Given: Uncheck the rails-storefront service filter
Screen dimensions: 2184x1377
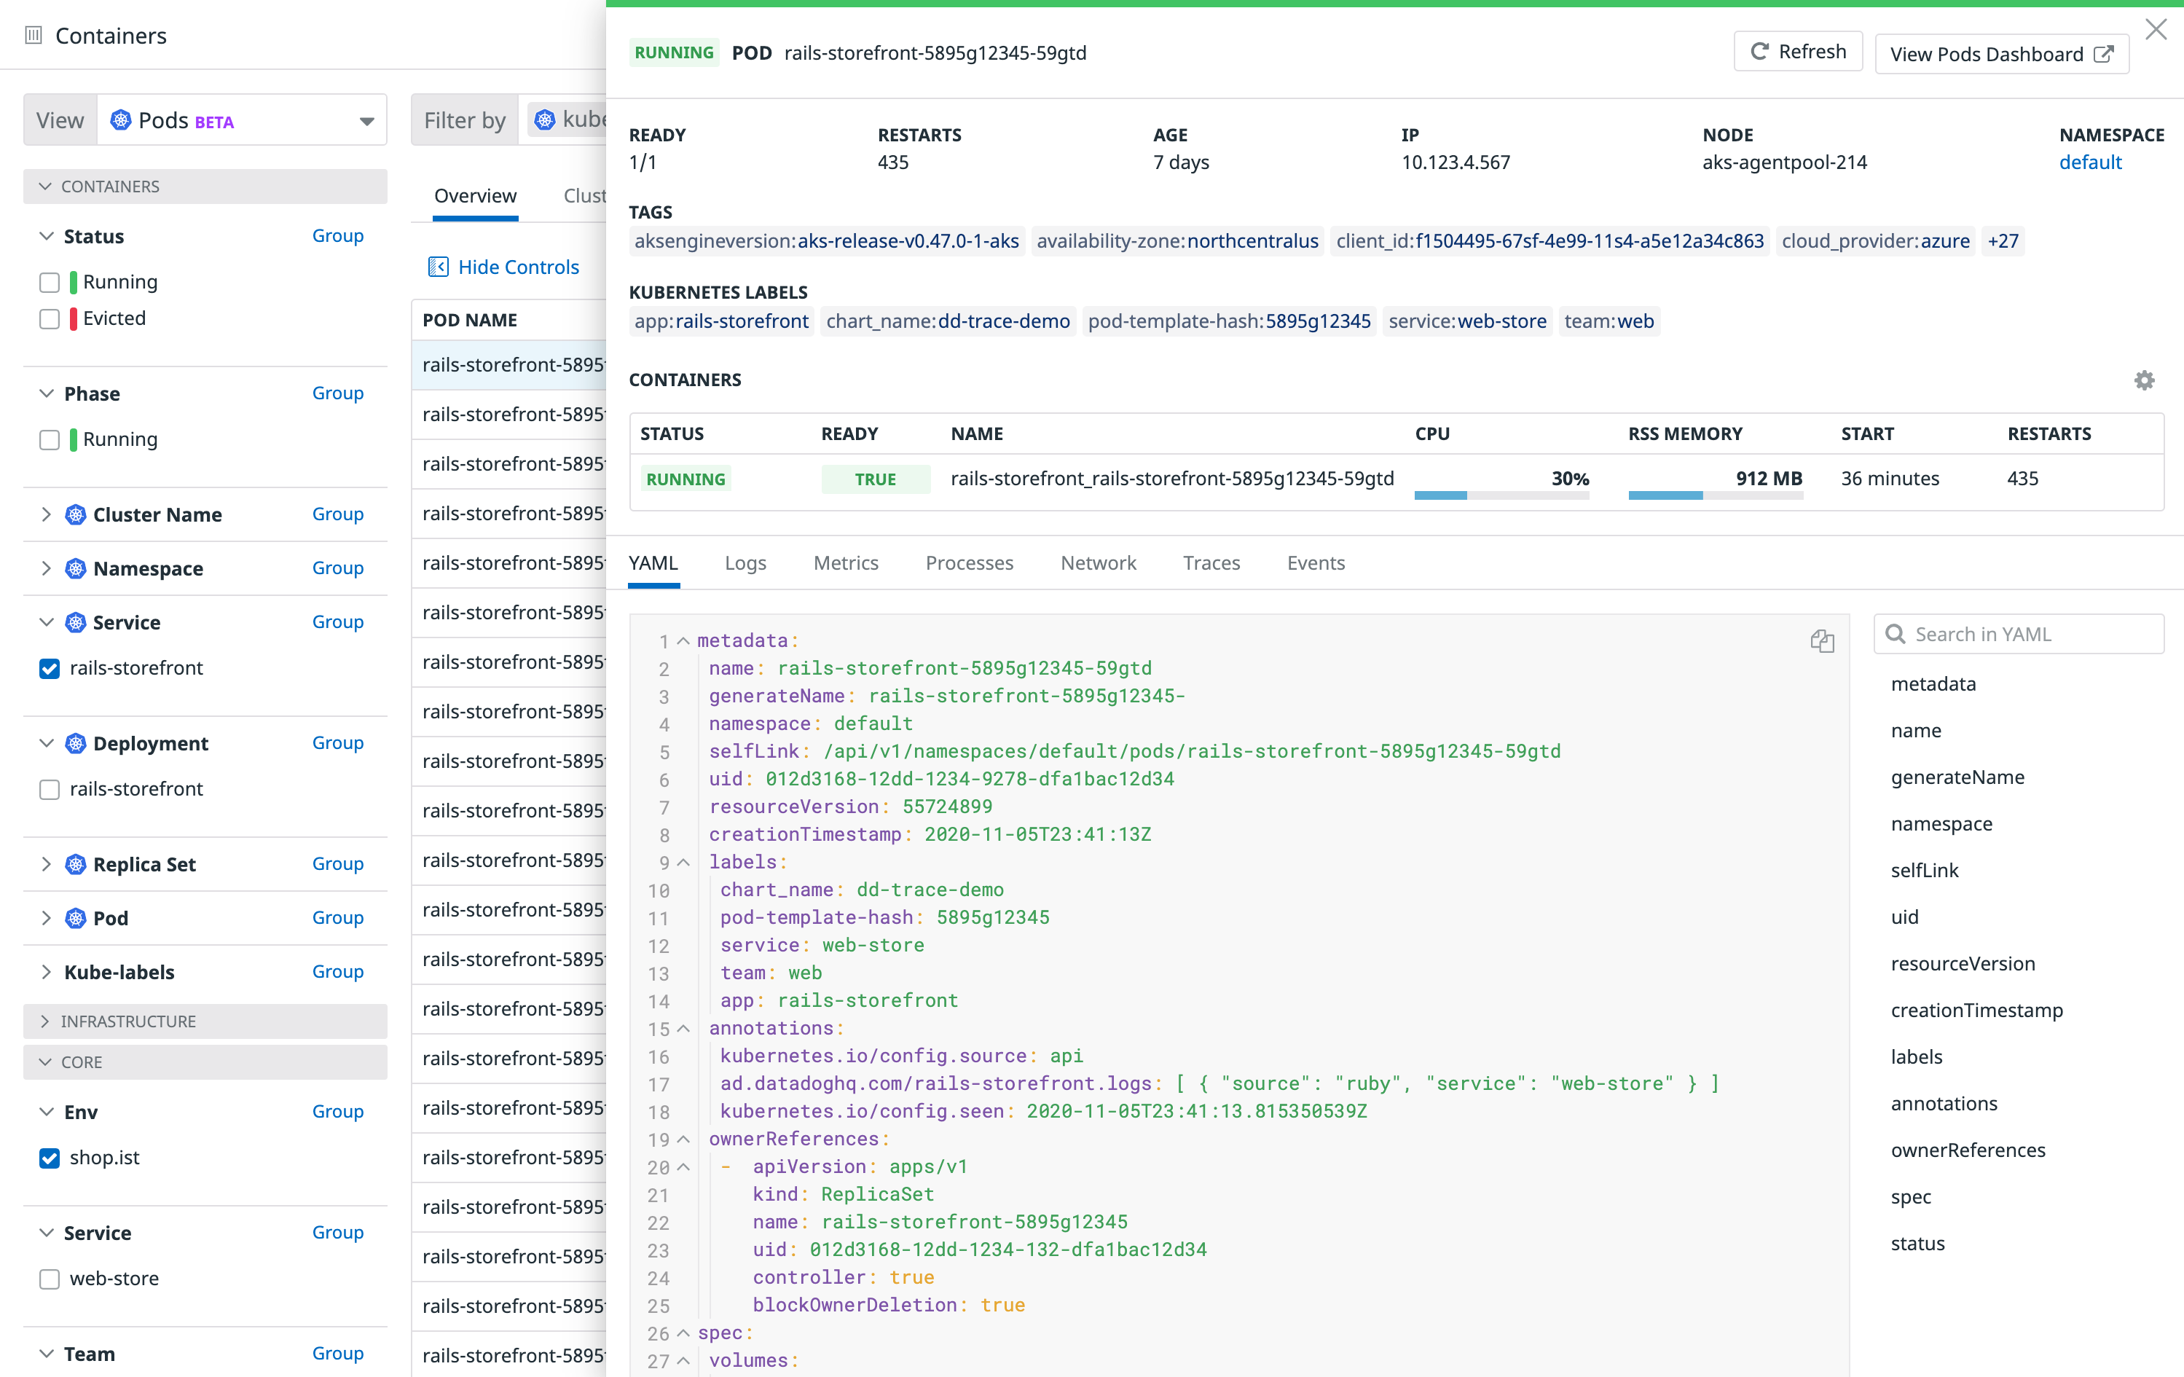Looking at the screenshot, I should pyautogui.click(x=49, y=669).
